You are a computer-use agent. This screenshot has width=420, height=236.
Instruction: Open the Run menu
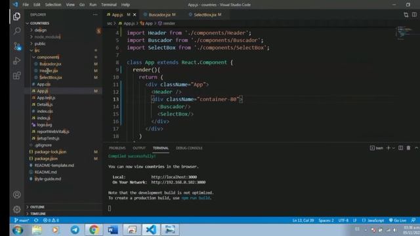point(93,5)
